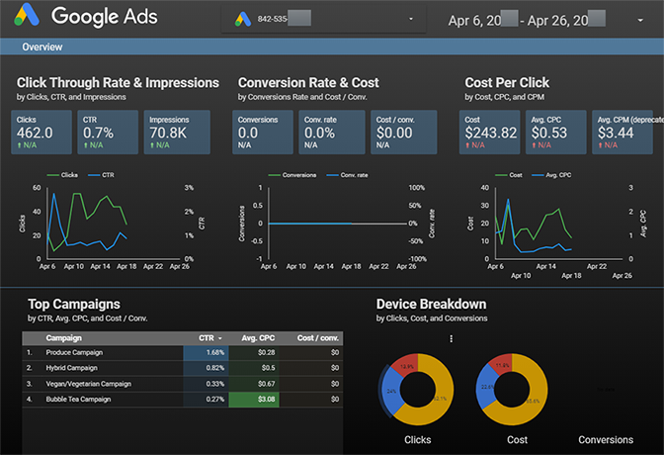Viewport: 664px width, 455px height.
Task: Open the date range dropdown arrow
Action: click(x=640, y=19)
